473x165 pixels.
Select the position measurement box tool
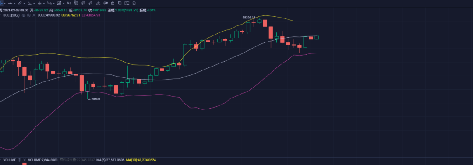coord(59,3)
